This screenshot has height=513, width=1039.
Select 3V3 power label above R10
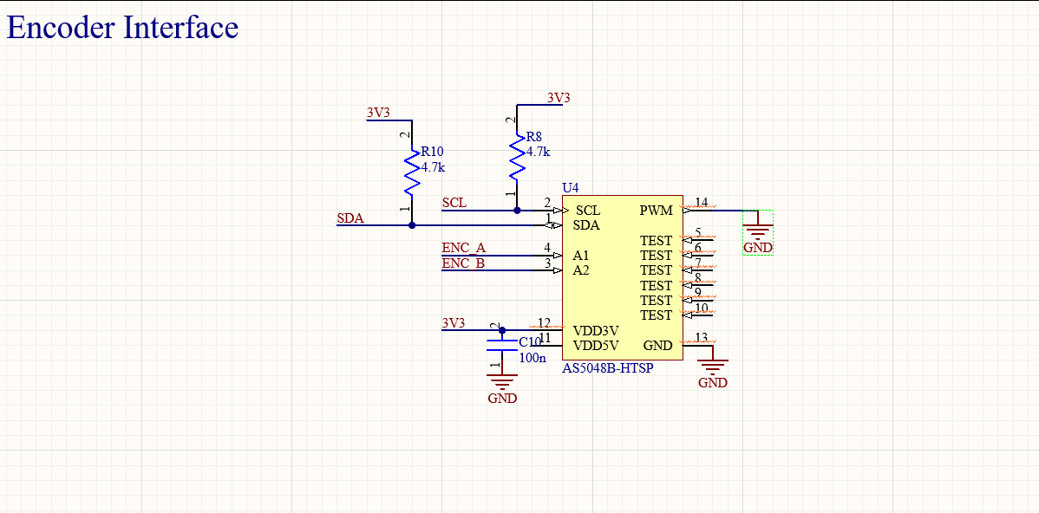pos(378,114)
